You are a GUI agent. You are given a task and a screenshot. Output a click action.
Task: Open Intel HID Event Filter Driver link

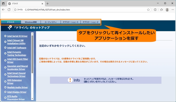[18, 60]
